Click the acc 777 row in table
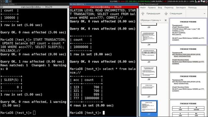 tap(86, 98)
